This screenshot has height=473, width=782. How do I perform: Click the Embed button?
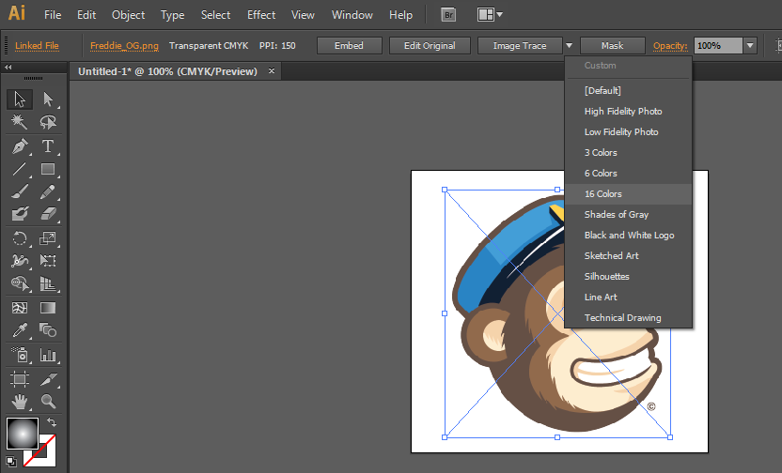350,46
